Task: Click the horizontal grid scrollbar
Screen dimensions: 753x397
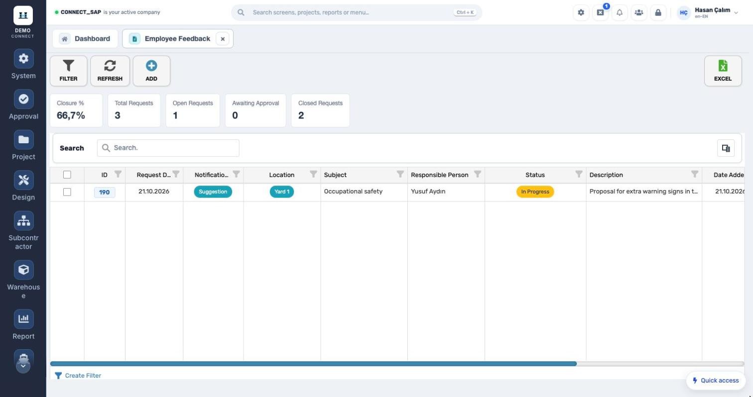Action: click(313, 364)
